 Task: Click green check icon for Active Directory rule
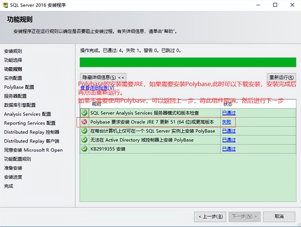pos(84,140)
